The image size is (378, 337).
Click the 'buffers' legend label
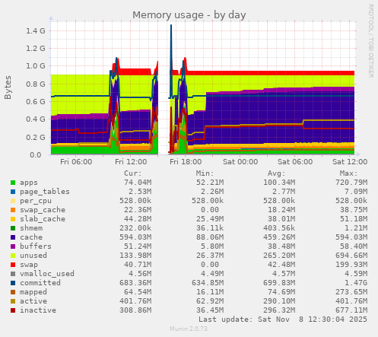tap(36, 246)
